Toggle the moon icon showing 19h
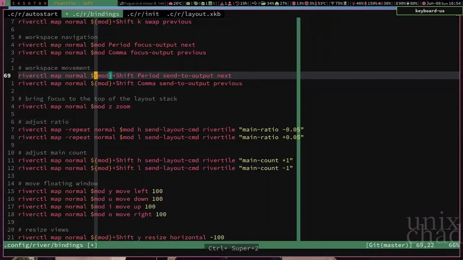The height and width of the screenshot is (260, 463). click(x=237, y=3)
